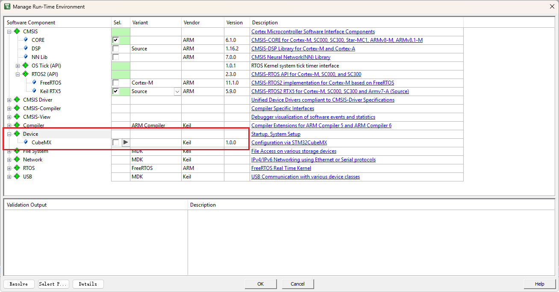The width and height of the screenshot is (559, 292).
Task: Open the Keil RTX5 variant dropdown
Action: click(x=177, y=91)
